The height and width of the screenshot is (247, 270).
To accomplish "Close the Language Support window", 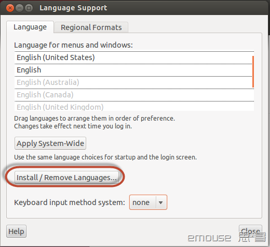I will 10,8.
